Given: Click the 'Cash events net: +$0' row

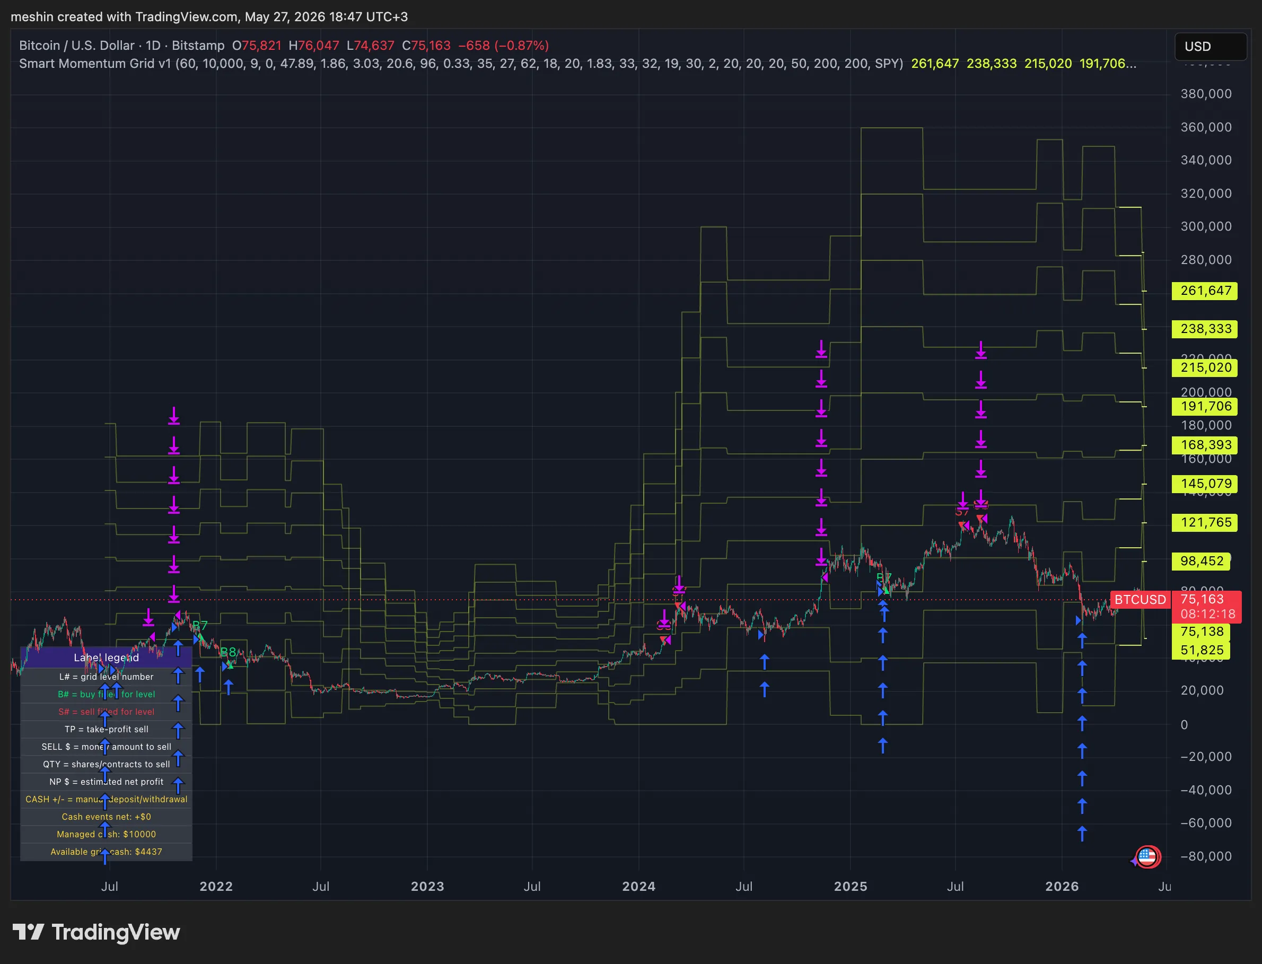Looking at the screenshot, I should [x=106, y=817].
